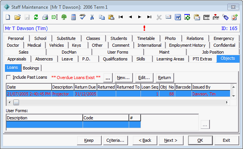243x149 pixels.
Task: Click the Exit button
Action: [x=227, y=141]
